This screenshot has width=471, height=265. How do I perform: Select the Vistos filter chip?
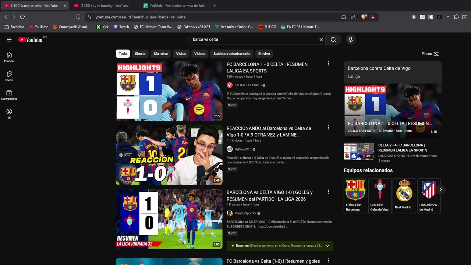click(x=181, y=54)
